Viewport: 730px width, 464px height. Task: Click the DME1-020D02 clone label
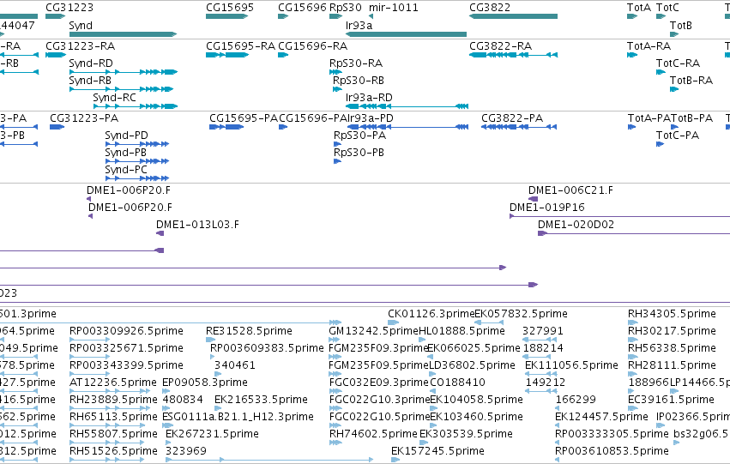[x=576, y=225]
